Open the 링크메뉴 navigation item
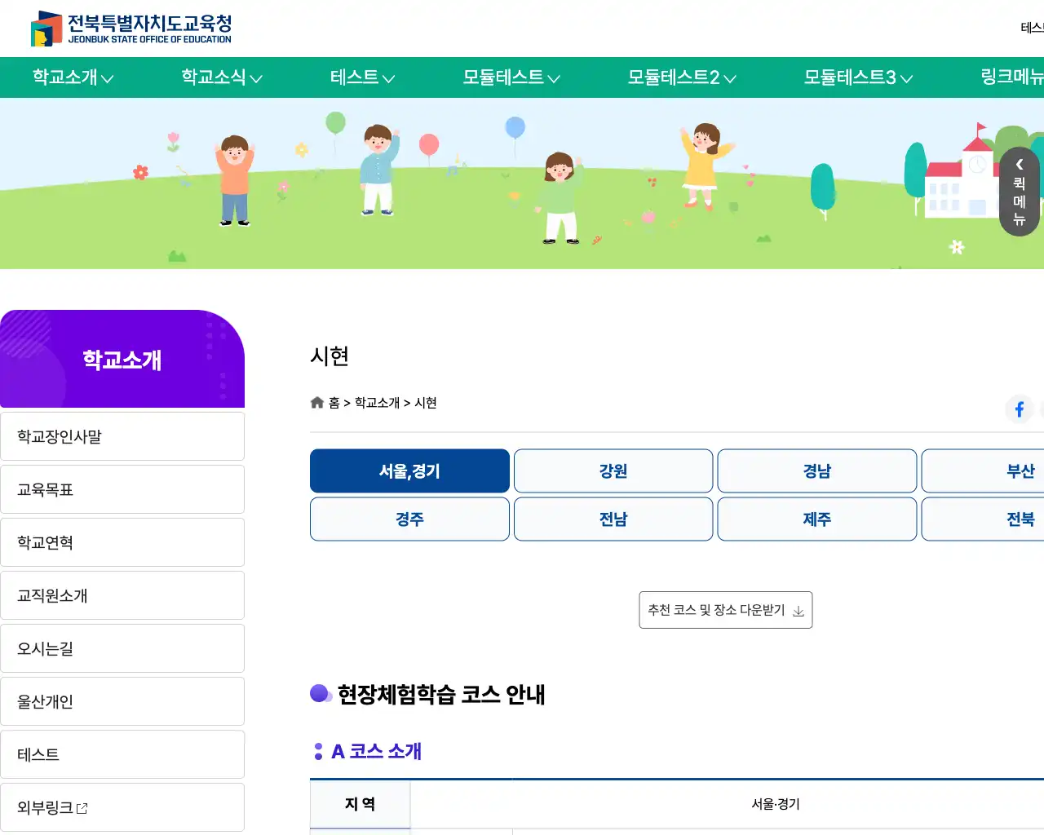 (x=1012, y=77)
